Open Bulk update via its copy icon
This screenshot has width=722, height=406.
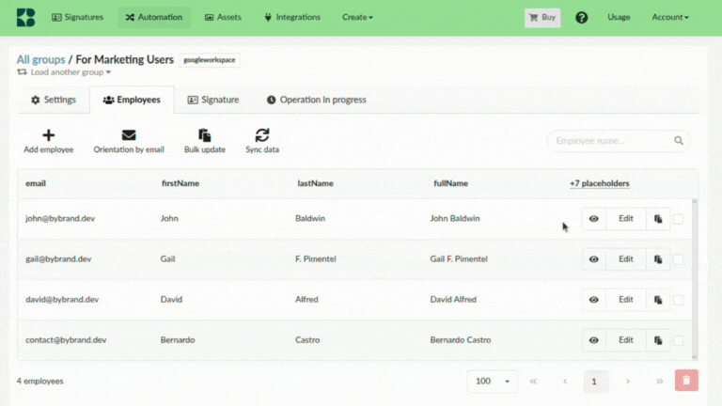point(204,135)
